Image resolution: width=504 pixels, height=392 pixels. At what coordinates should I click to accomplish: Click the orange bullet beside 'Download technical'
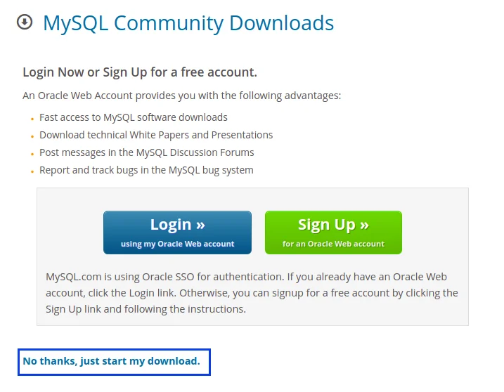pos(32,136)
